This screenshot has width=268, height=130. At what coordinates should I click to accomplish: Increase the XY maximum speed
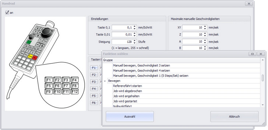204,26
